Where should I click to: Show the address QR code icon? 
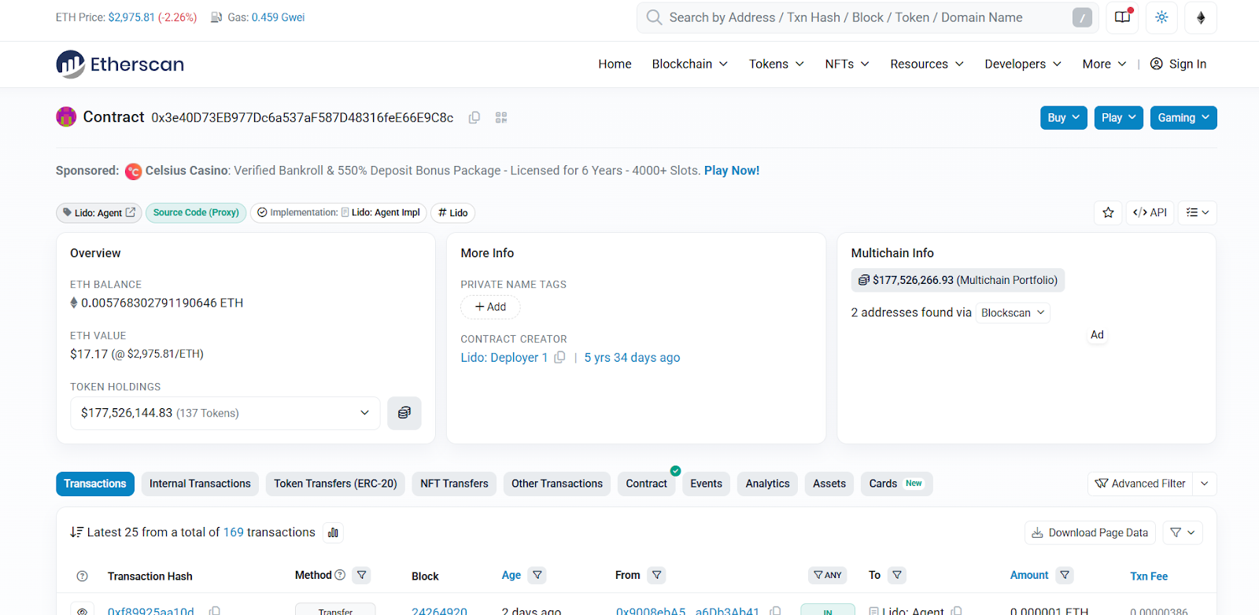pos(501,118)
